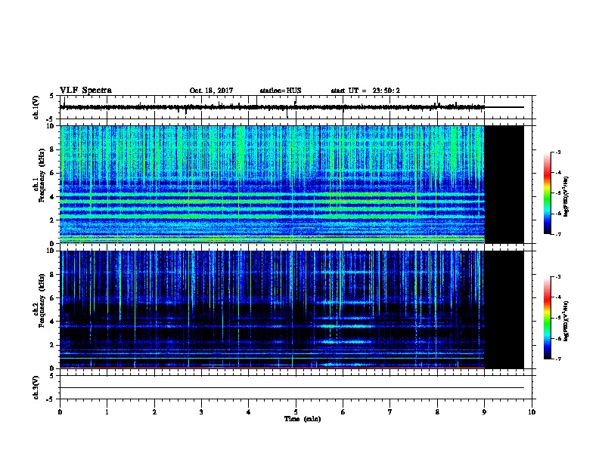Click the "VLF Spectra" title text
This screenshot has width=599, height=462.
(85, 90)
